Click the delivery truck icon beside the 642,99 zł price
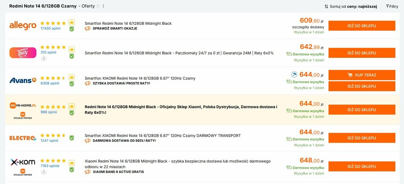Viewport: 404px width, 184px height. (x=289, y=54)
